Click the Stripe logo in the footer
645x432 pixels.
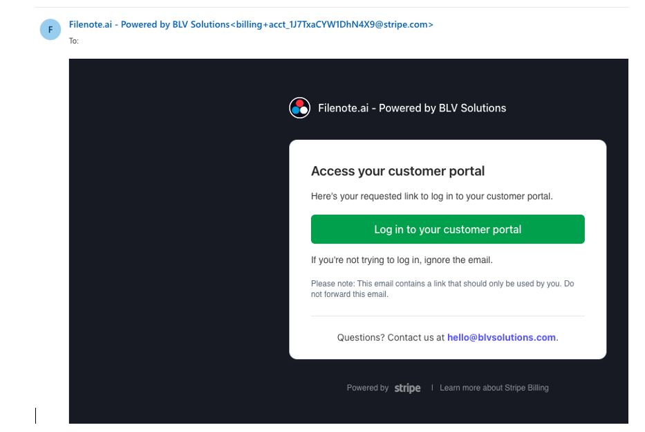(407, 388)
